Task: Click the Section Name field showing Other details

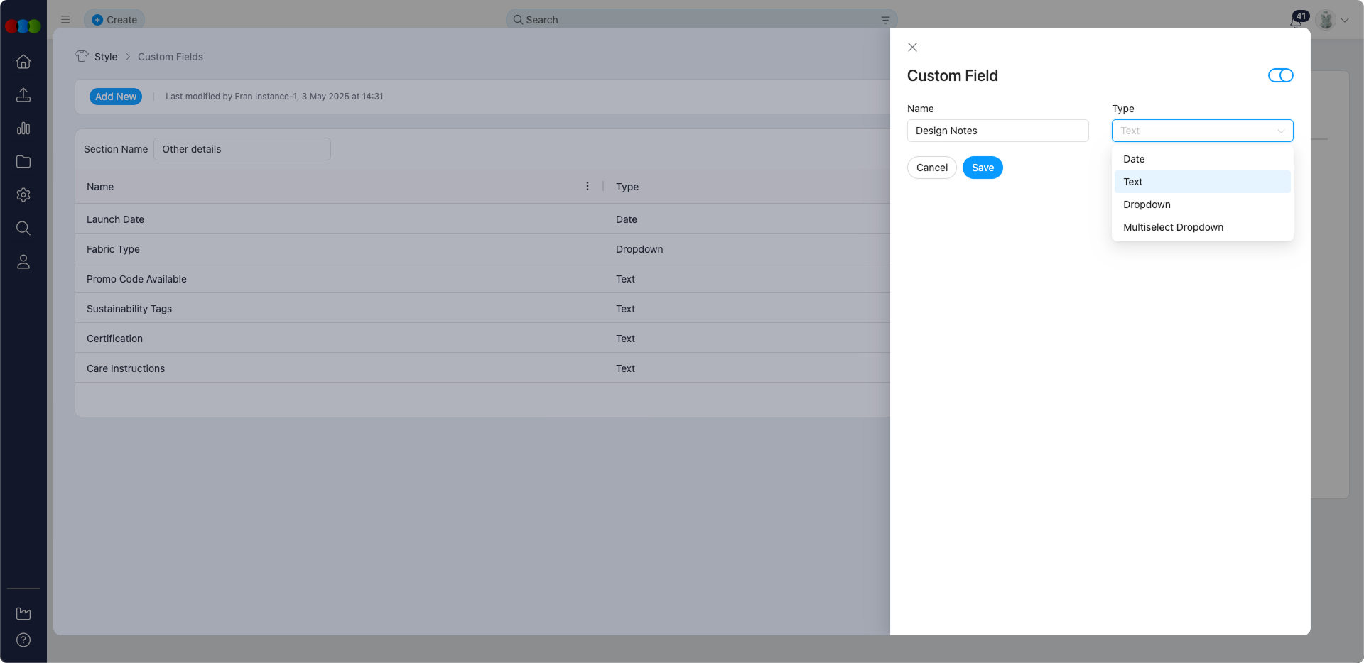Action: (242, 148)
